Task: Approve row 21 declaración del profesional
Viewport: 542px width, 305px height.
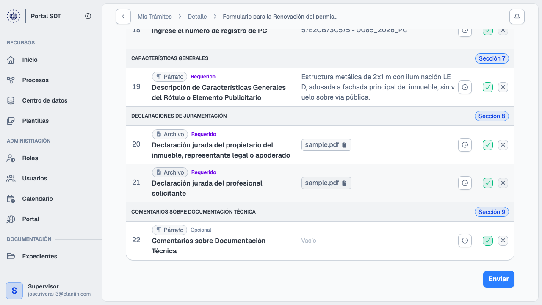Action: coord(488,183)
